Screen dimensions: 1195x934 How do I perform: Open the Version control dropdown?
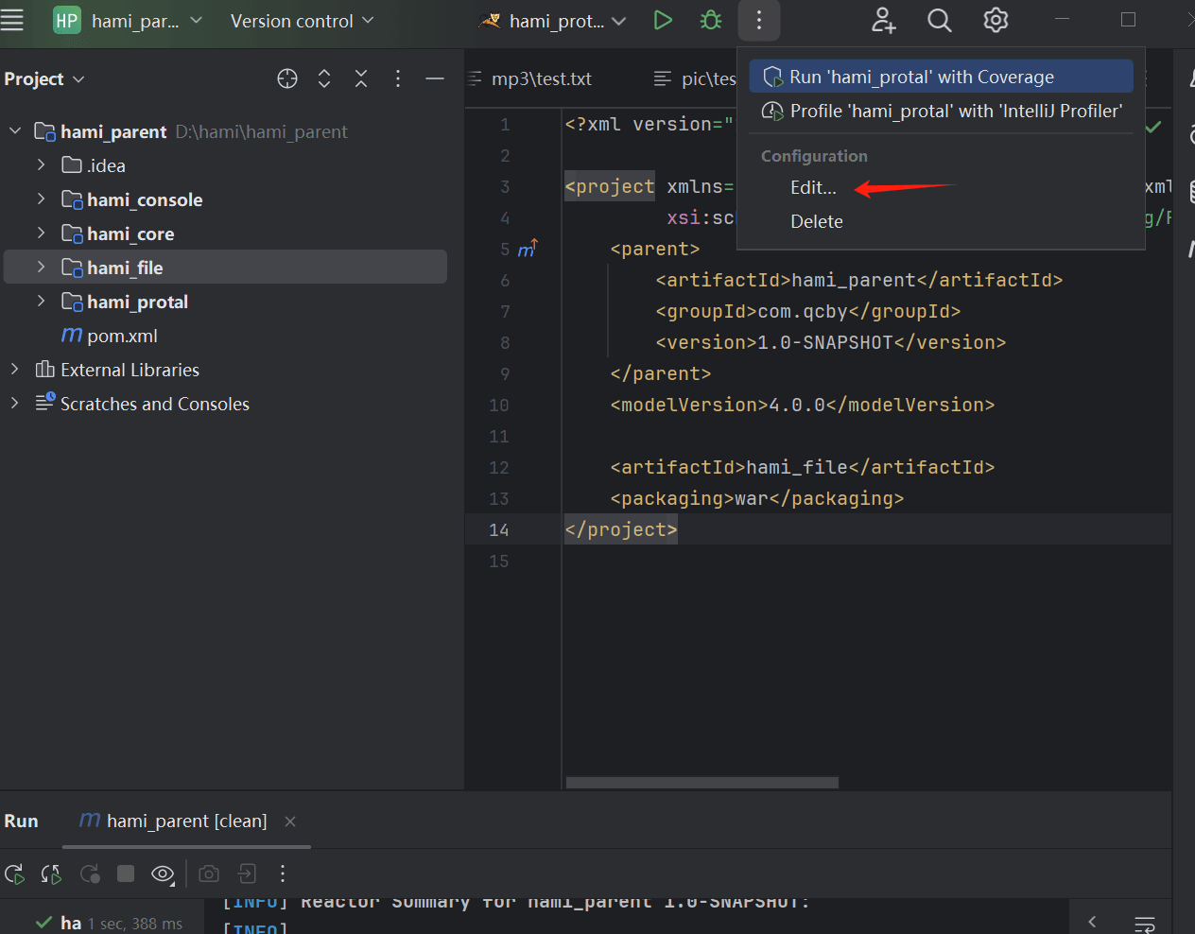[x=302, y=21]
